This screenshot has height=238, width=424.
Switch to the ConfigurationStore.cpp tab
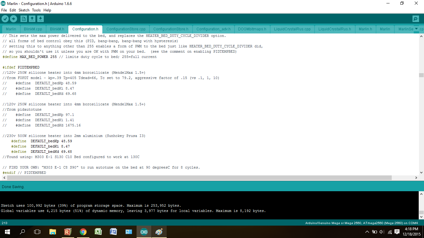[126, 29]
